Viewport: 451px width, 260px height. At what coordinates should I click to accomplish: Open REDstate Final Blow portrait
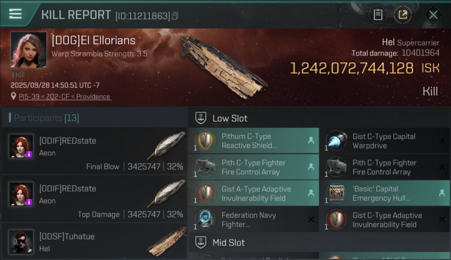tap(21, 146)
